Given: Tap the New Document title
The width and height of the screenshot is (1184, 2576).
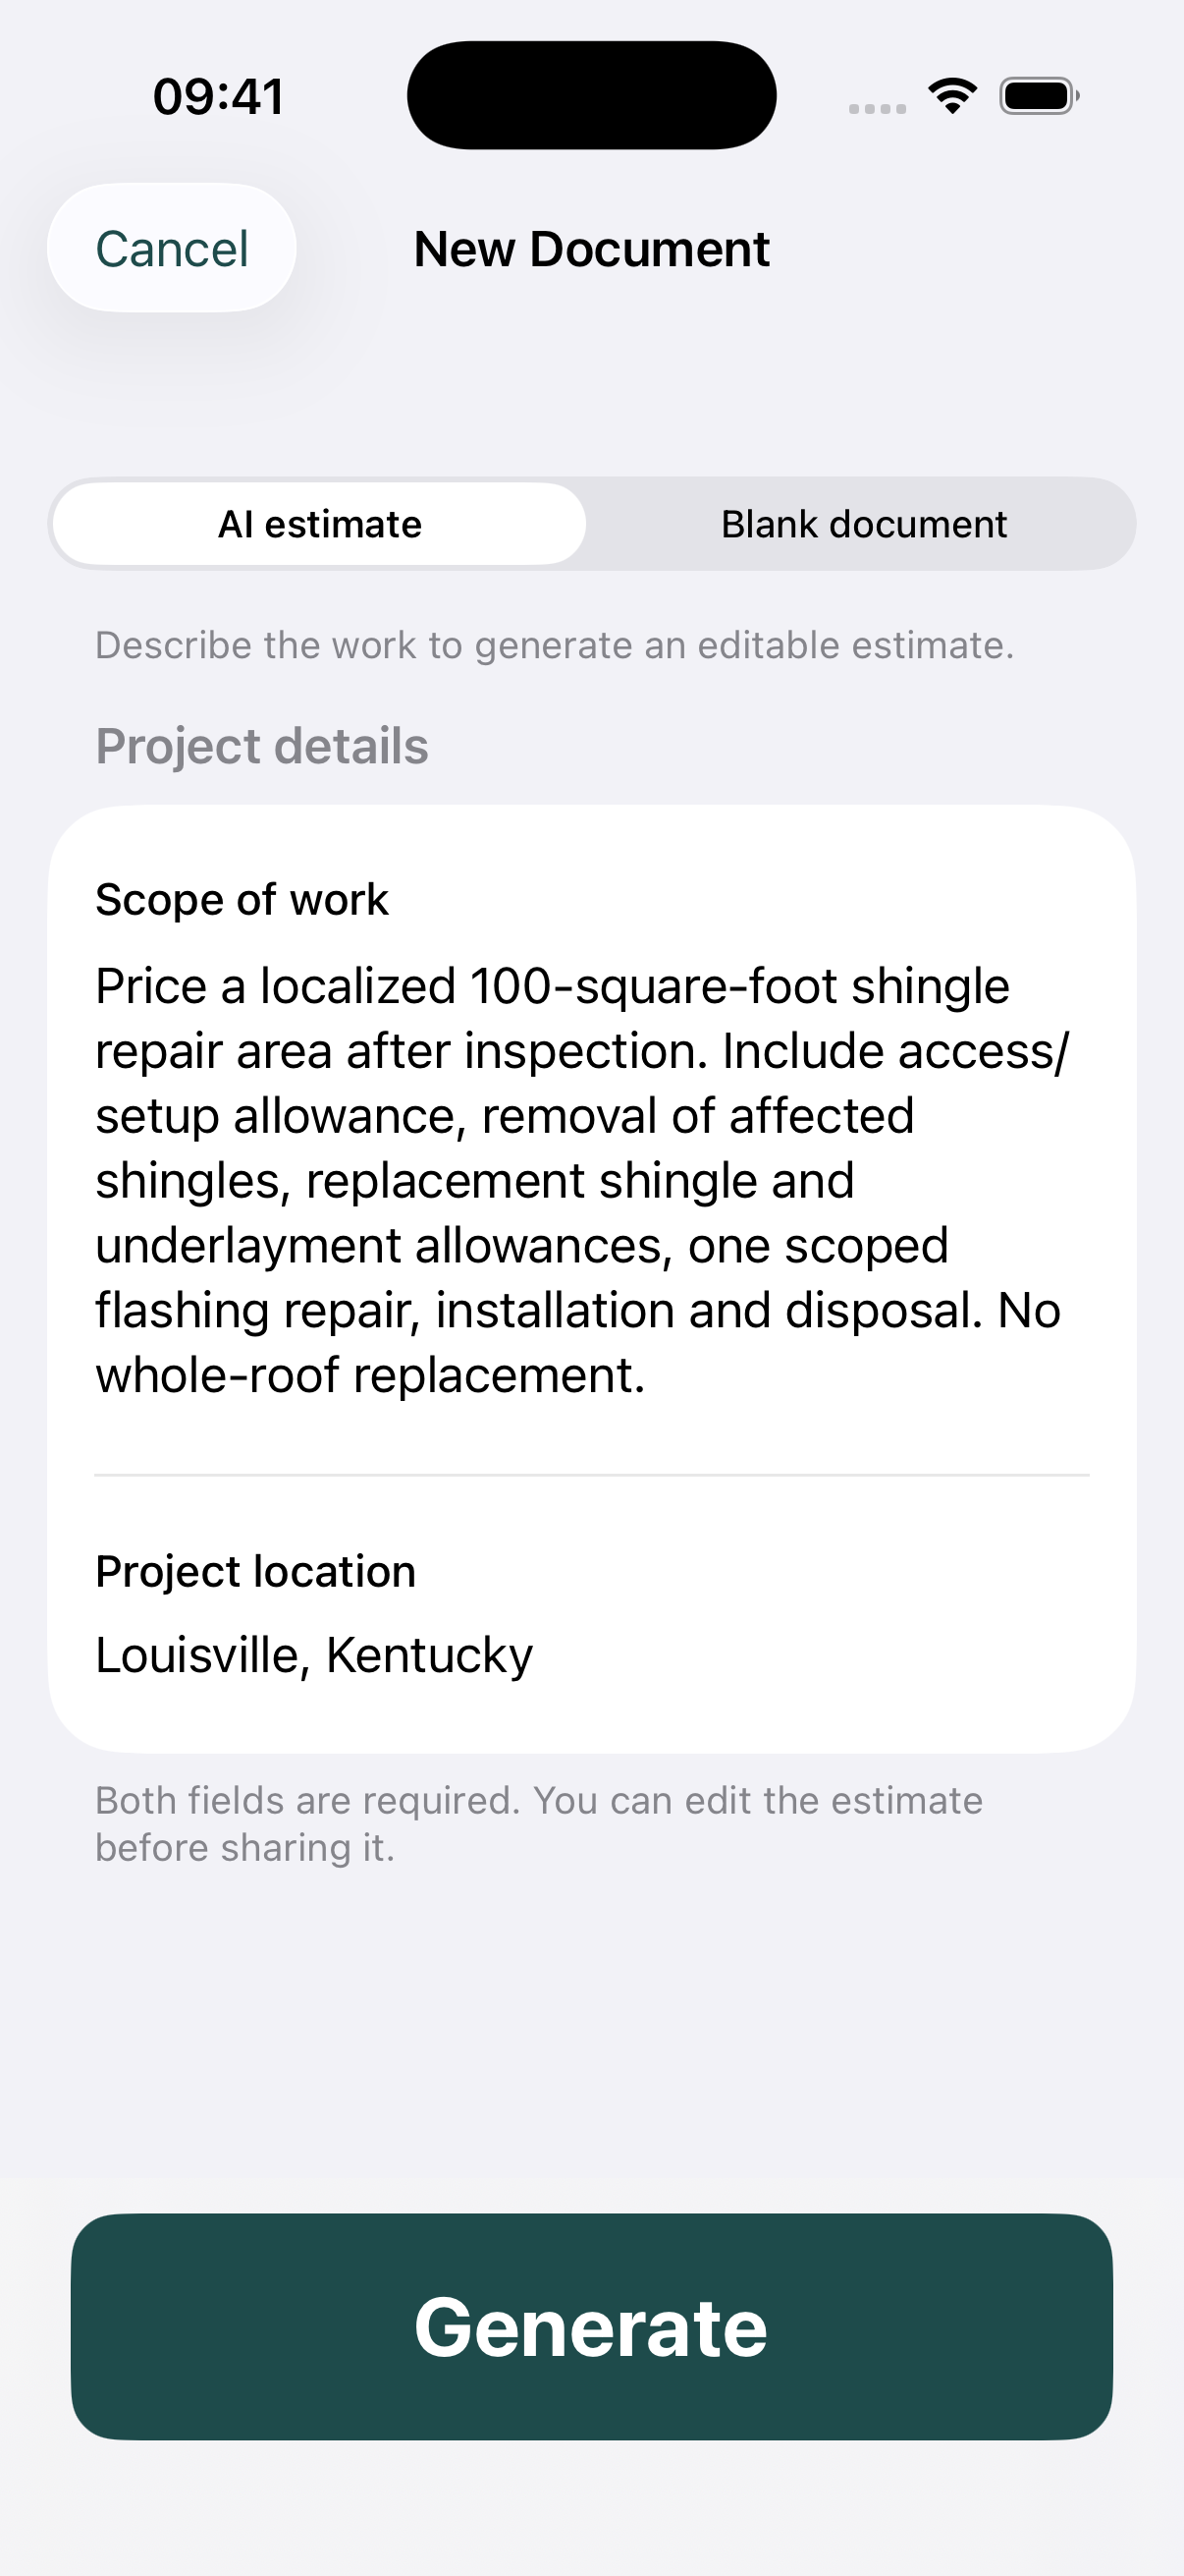Looking at the screenshot, I should (x=591, y=249).
